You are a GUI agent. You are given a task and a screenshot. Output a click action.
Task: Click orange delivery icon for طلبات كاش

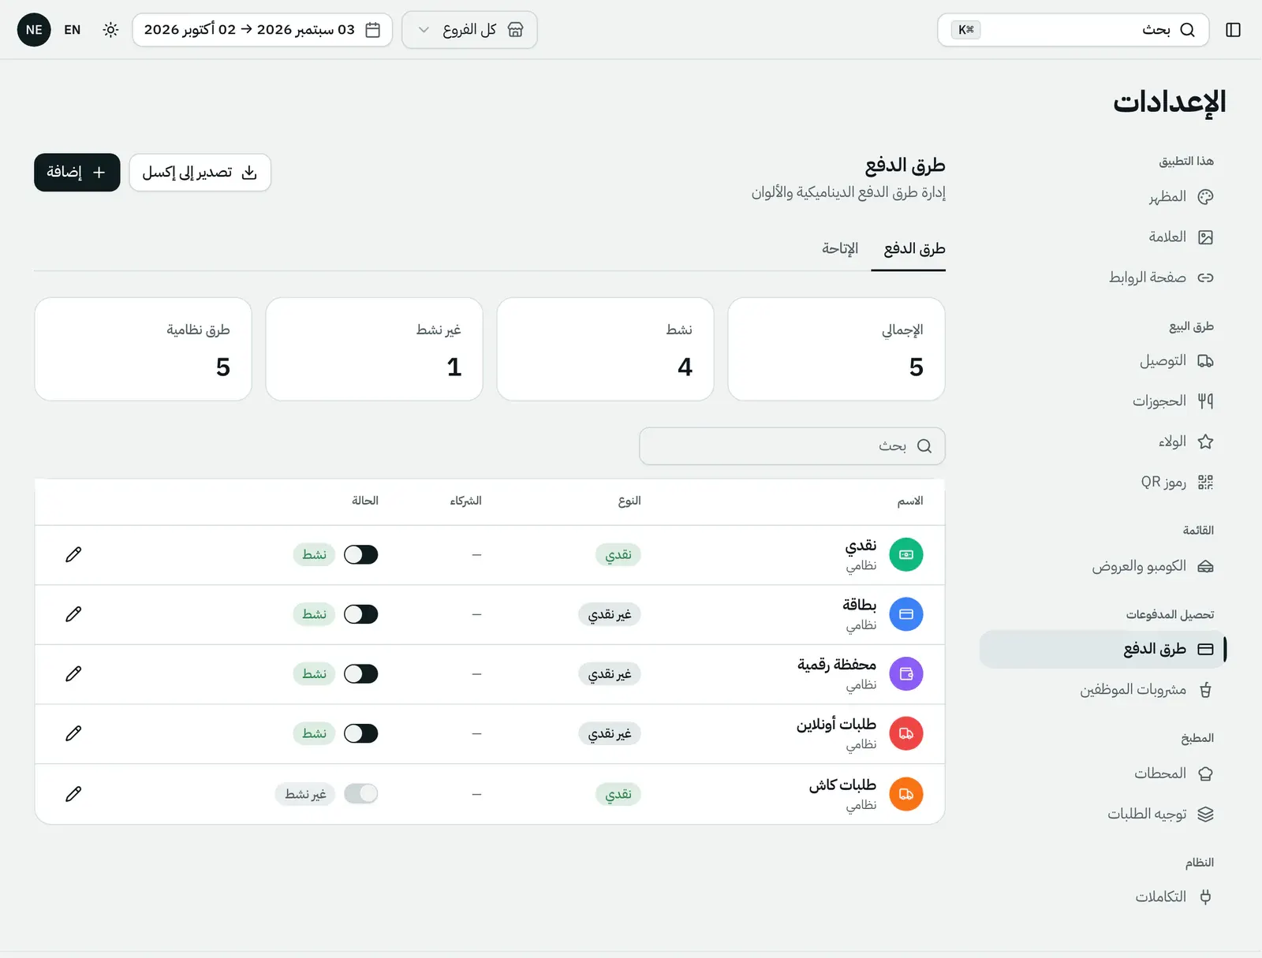[x=906, y=794]
